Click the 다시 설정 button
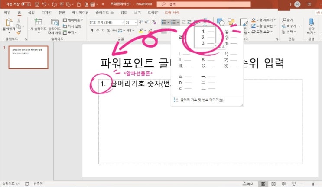 point(72,26)
